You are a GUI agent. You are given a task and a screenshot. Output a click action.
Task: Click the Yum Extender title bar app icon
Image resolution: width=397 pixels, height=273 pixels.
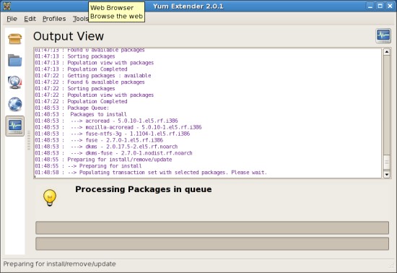click(x=6, y=6)
